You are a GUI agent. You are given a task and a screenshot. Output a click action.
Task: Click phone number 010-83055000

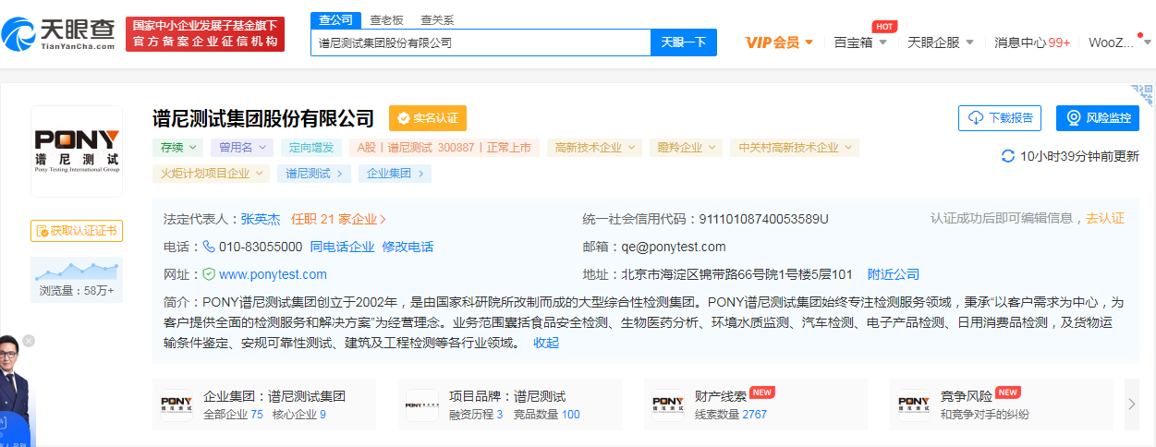click(261, 247)
